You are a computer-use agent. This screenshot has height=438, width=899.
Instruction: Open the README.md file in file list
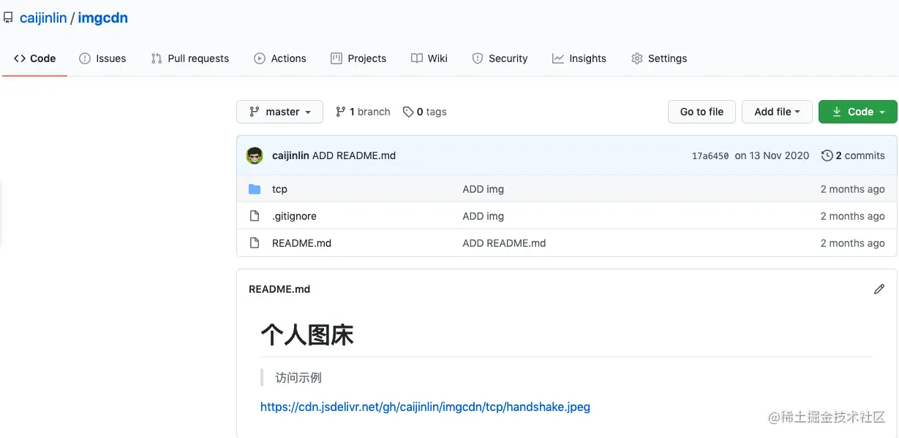[301, 243]
